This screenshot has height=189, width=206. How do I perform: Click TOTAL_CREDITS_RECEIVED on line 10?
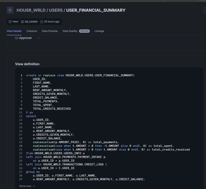coord(52,109)
